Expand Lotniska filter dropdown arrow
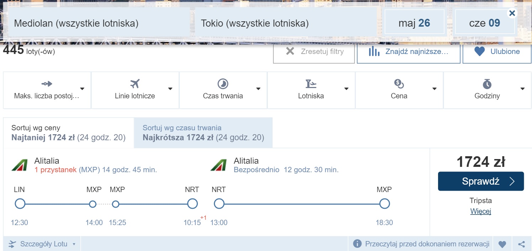 346,89
